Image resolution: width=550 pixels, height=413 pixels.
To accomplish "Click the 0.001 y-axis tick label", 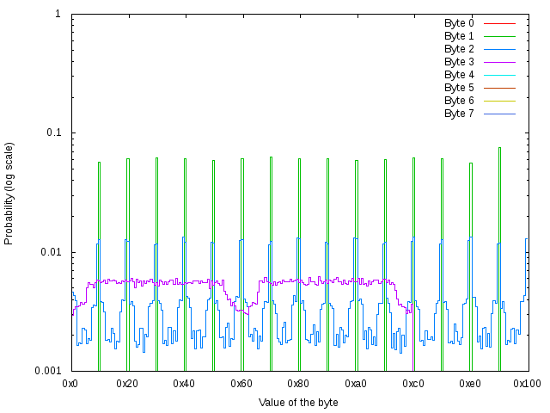I will click(x=47, y=371).
